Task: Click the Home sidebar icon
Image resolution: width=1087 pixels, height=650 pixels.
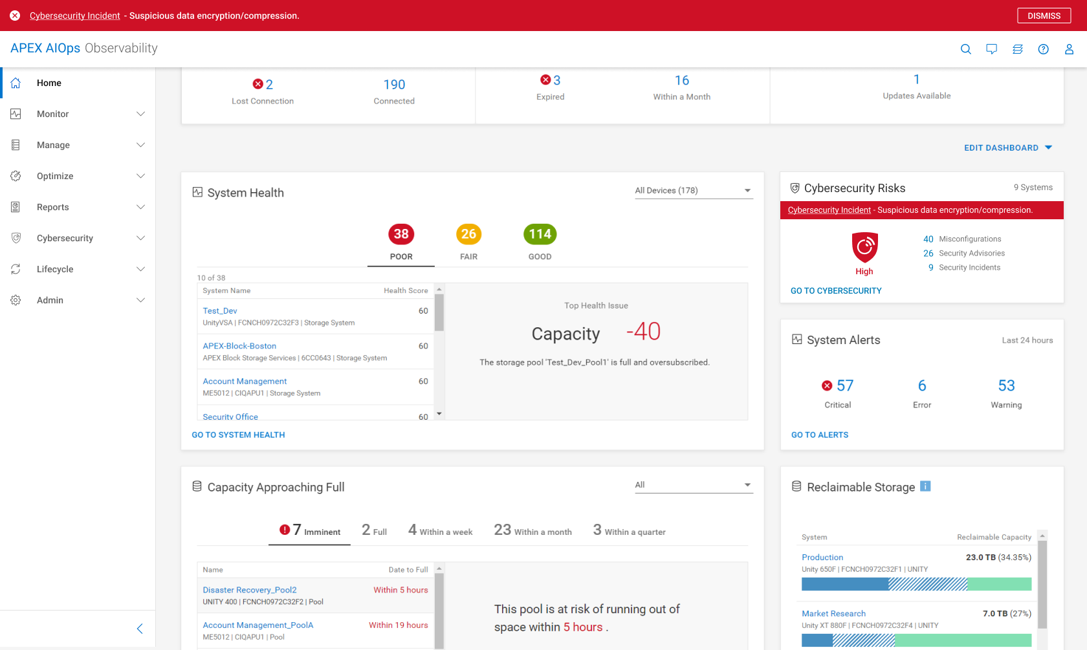Action: tap(16, 83)
